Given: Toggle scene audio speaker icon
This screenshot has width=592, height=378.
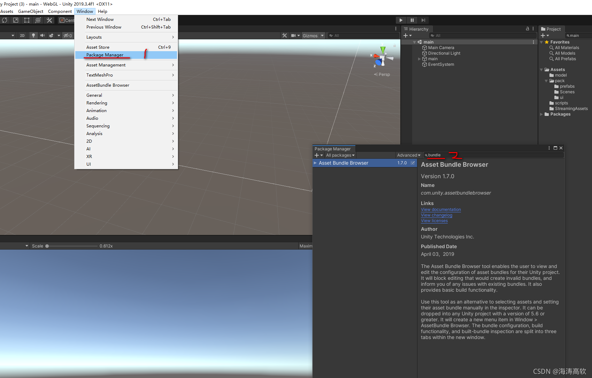Looking at the screenshot, I should (43, 36).
